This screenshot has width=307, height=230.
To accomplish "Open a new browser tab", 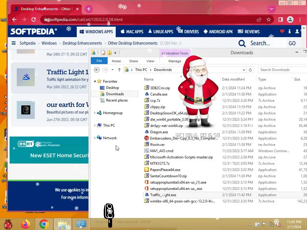I will (89, 9).
